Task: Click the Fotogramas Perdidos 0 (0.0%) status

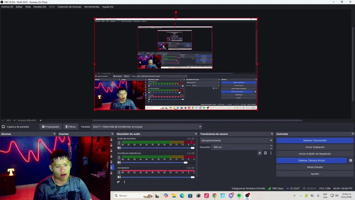Action: [x=248, y=188]
